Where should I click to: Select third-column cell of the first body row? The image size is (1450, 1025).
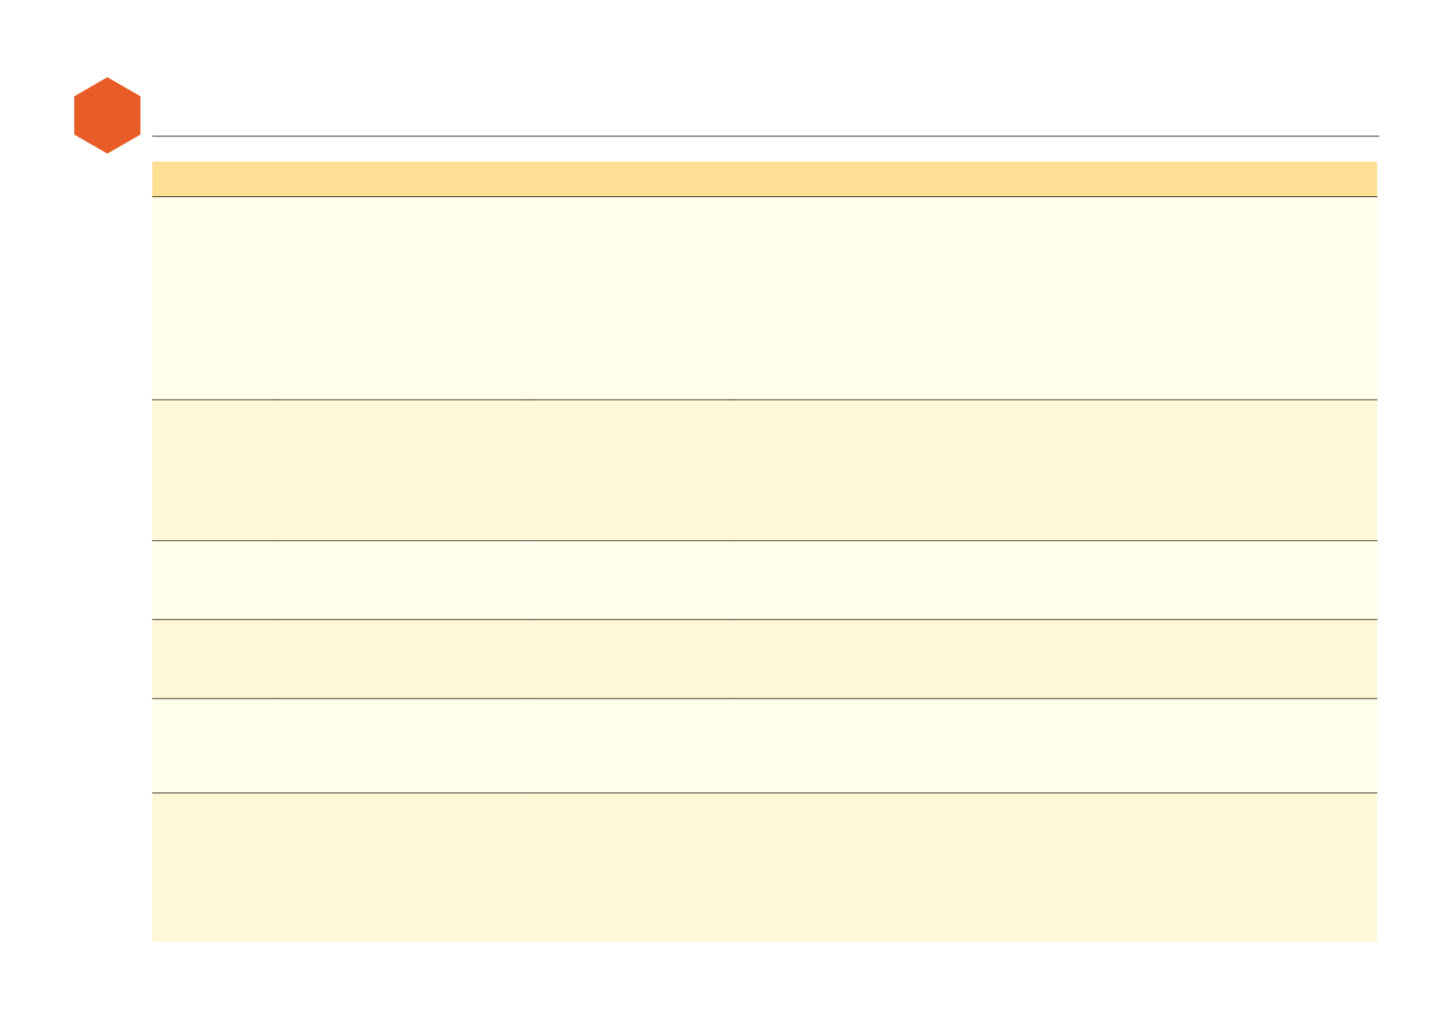630,298
